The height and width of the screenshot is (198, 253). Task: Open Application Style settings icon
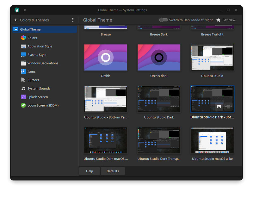(x=23, y=46)
